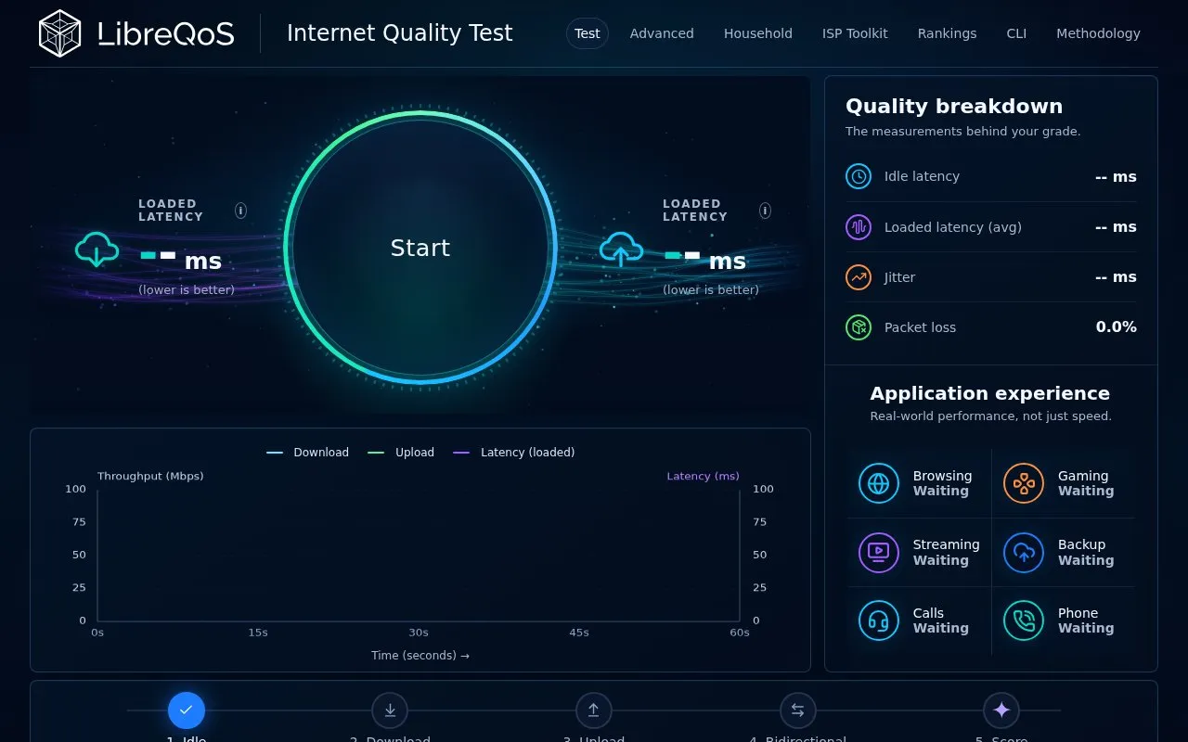Open the Advanced tab
The height and width of the screenshot is (742, 1188).
662,33
